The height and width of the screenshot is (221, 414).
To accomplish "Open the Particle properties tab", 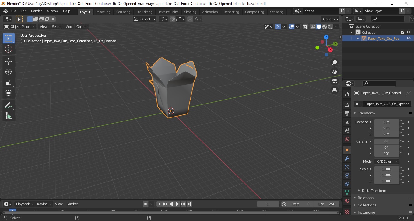I will [x=347, y=167].
